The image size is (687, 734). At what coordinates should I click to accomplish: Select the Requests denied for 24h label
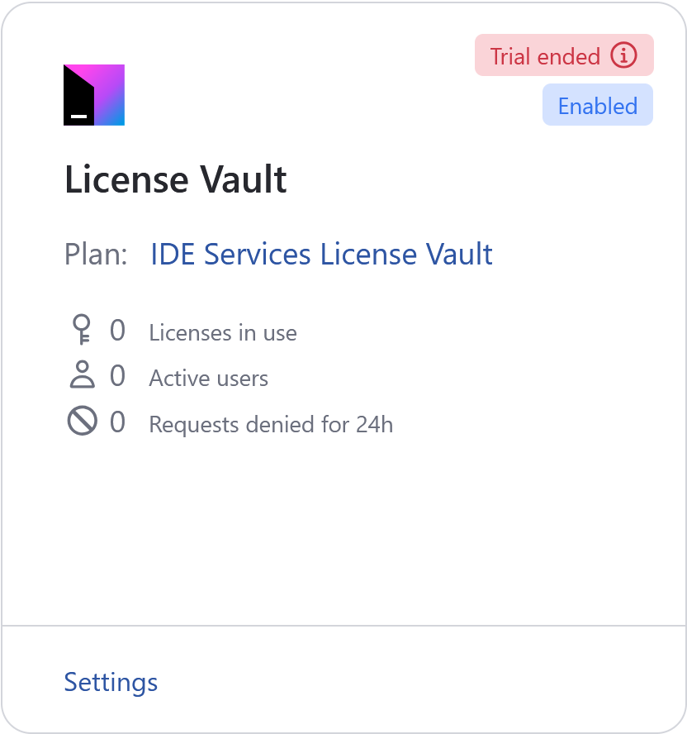coord(271,425)
